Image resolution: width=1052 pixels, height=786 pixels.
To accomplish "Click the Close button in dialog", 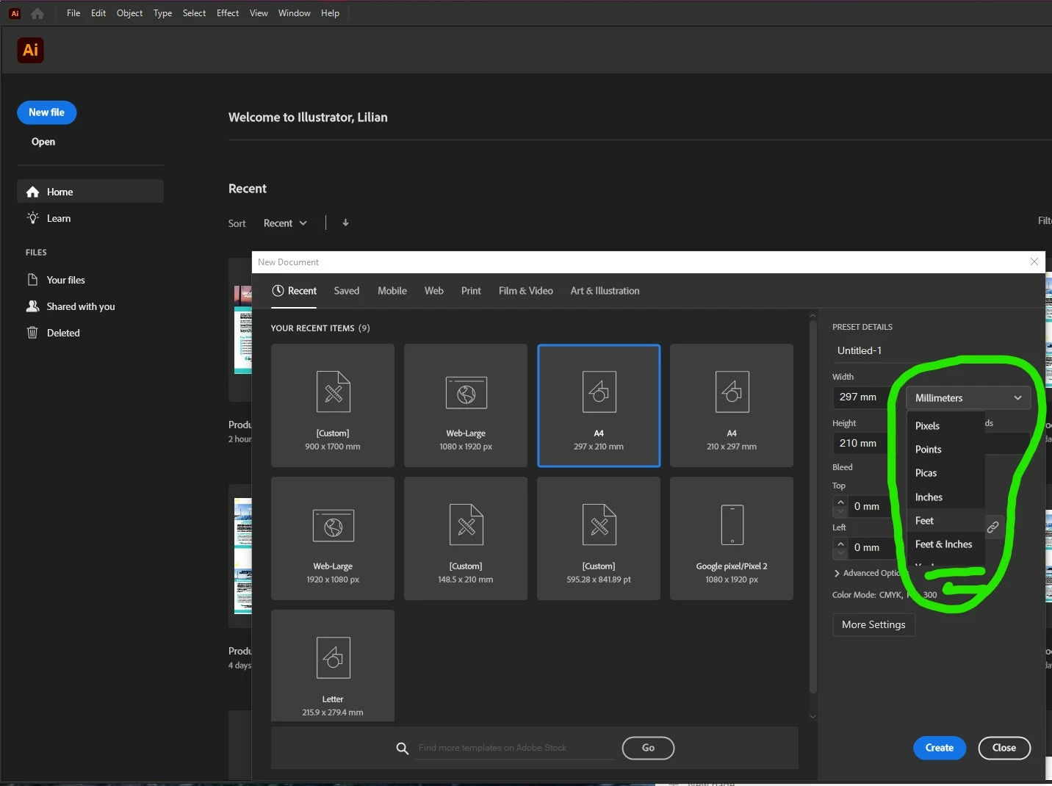I will pyautogui.click(x=1004, y=748).
